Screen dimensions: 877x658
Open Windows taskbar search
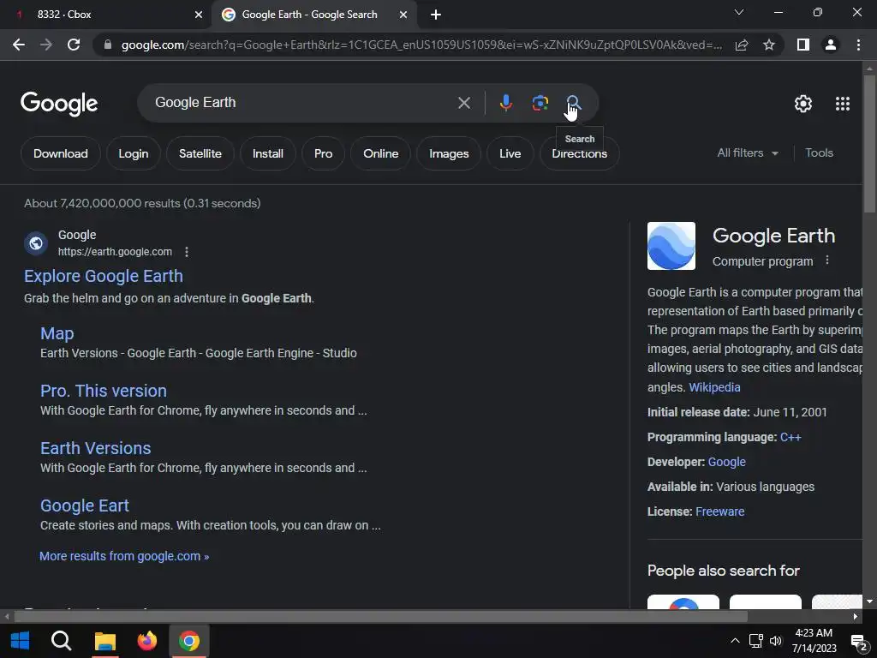click(x=61, y=641)
